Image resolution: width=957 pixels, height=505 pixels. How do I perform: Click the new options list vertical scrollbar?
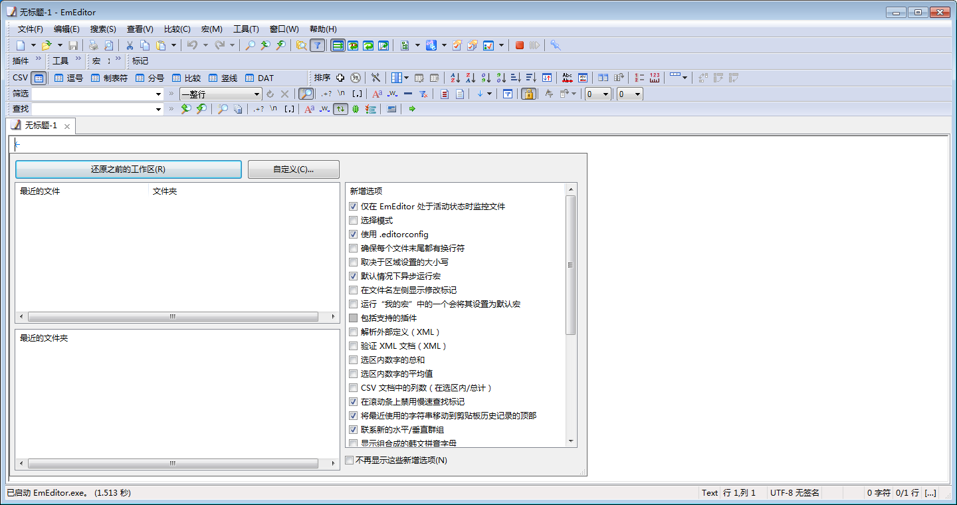pyautogui.click(x=570, y=266)
